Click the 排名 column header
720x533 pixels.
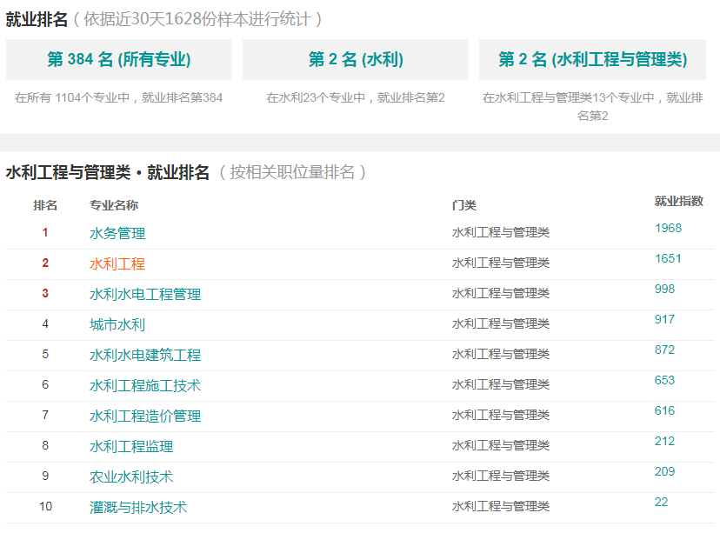tap(45, 205)
